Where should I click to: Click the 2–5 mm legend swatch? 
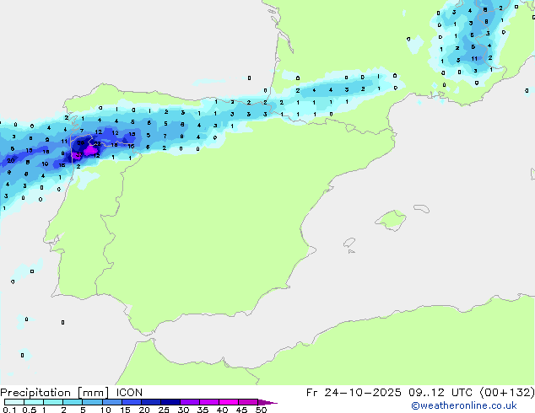click(x=73, y=402)
